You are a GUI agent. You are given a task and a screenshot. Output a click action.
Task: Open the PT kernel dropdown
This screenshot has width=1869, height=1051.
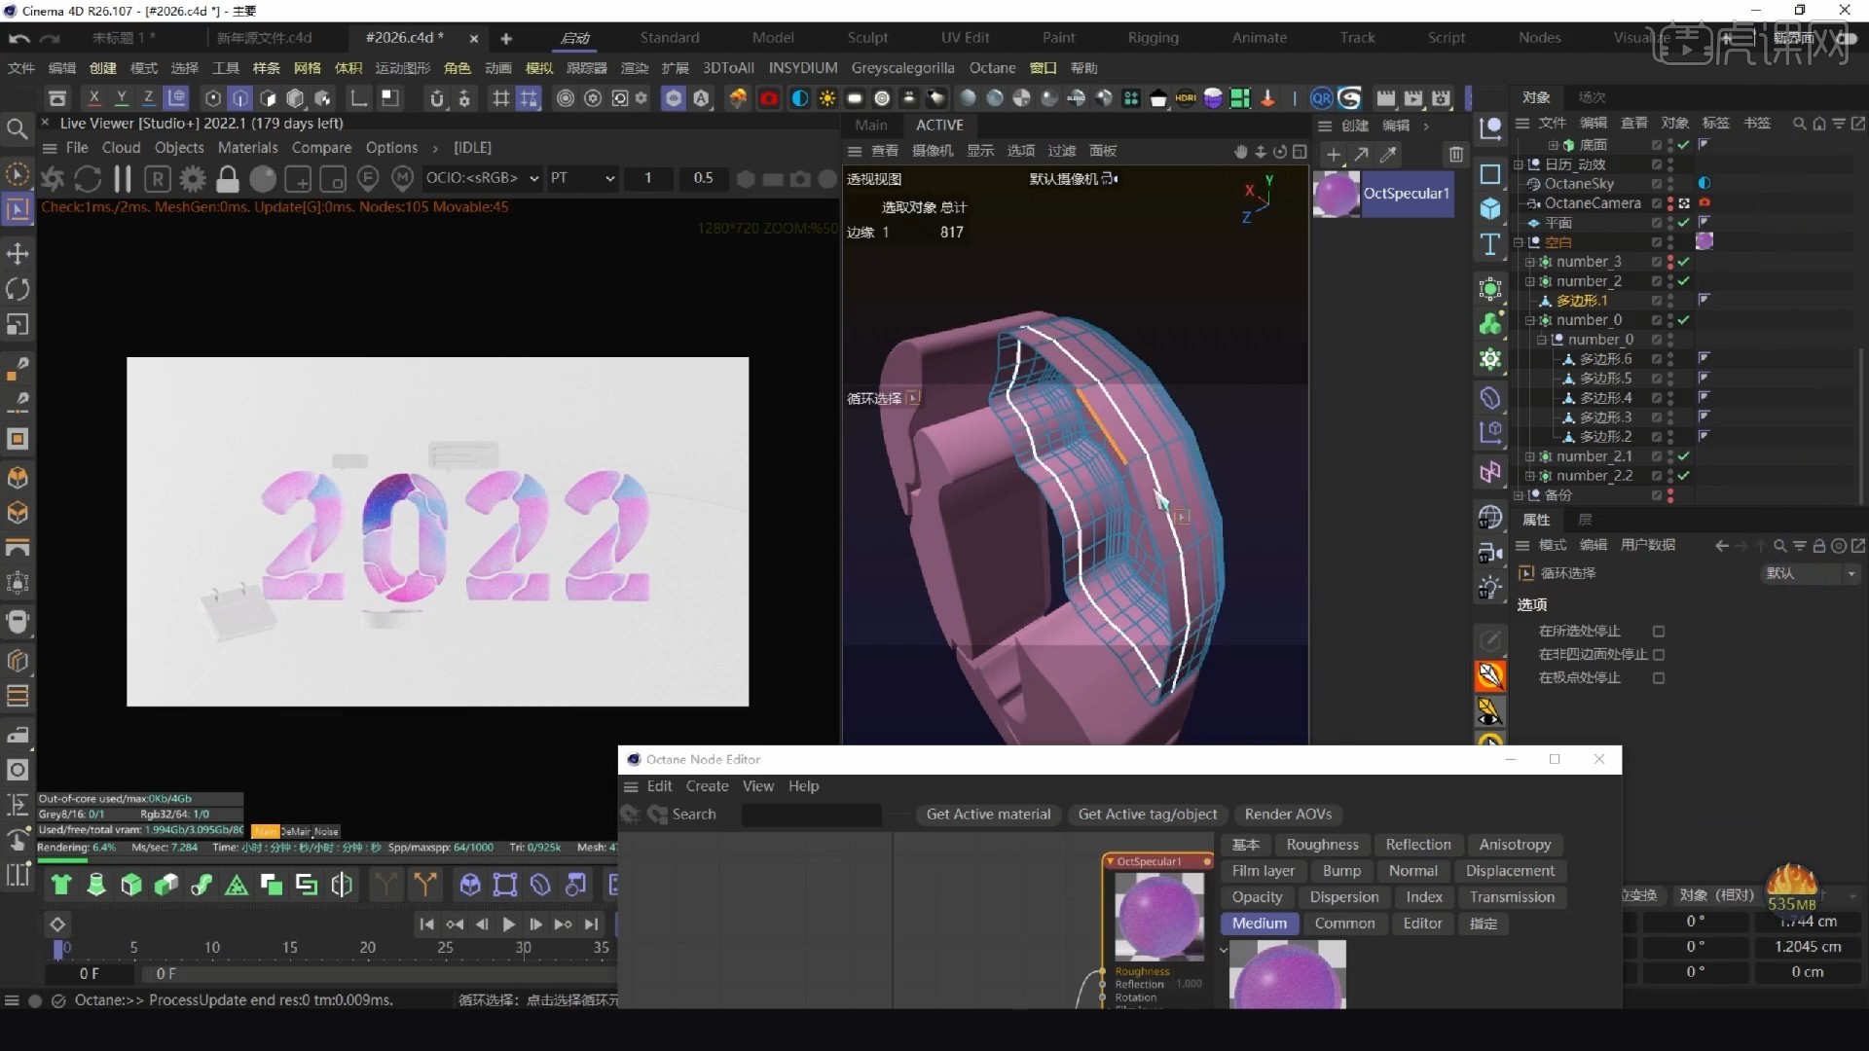(x=583, y=178)
